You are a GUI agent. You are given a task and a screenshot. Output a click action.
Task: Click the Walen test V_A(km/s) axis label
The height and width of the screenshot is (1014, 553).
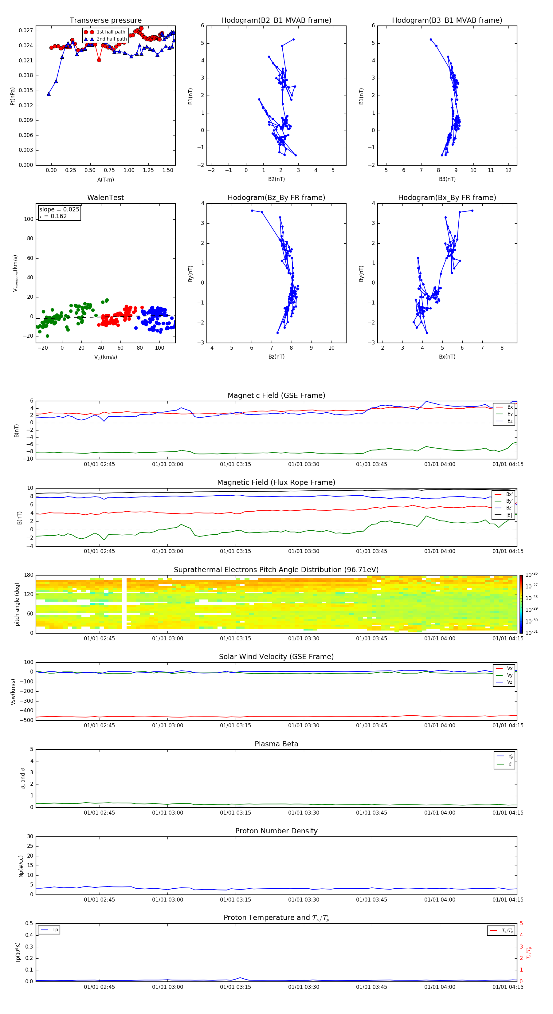click(105, 357)
